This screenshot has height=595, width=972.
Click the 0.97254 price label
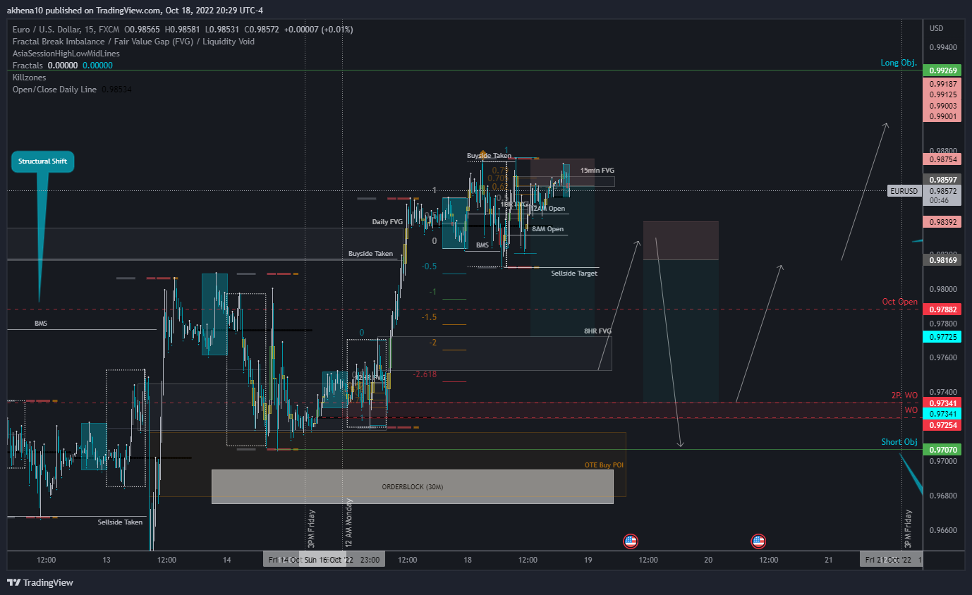pyautogui.click(x=942, y=425)
